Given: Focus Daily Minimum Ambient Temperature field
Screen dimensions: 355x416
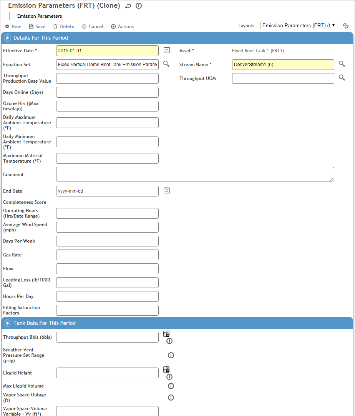Looking at the screenshot, I should [x=107, y=142].
